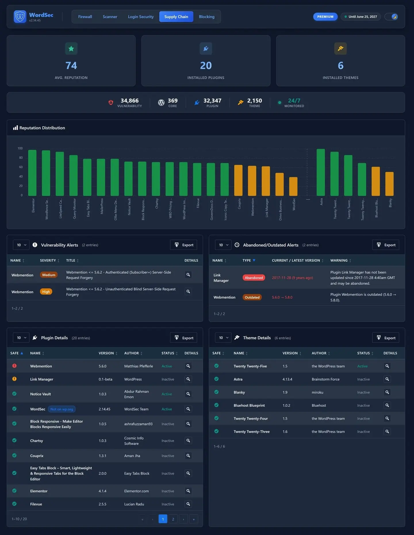The width and height of the screenshot is (414, 535).
Task: View details of Filevue plugin
Action: click(x=188, y=504)
